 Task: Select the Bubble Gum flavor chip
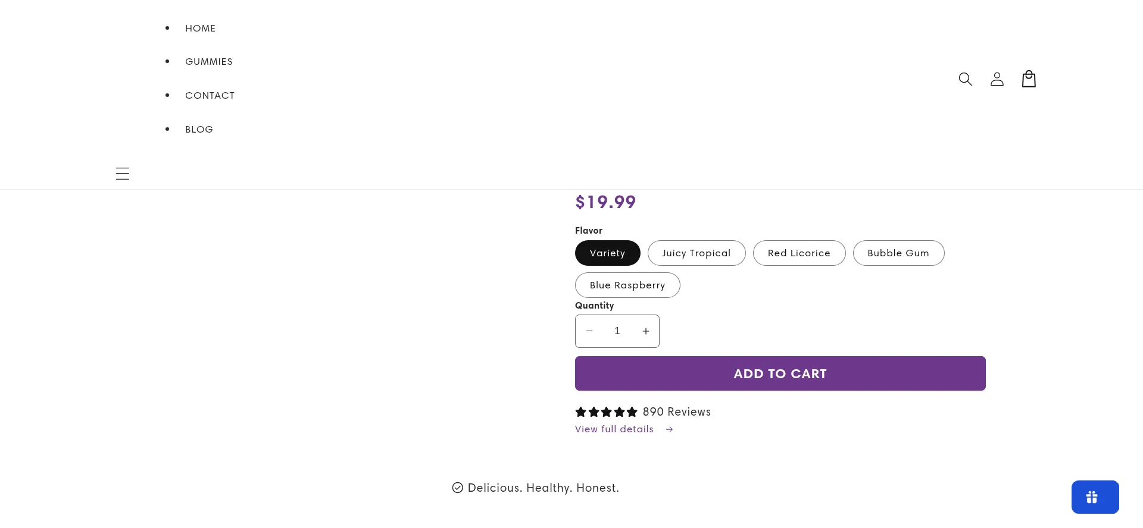point(898,253)
